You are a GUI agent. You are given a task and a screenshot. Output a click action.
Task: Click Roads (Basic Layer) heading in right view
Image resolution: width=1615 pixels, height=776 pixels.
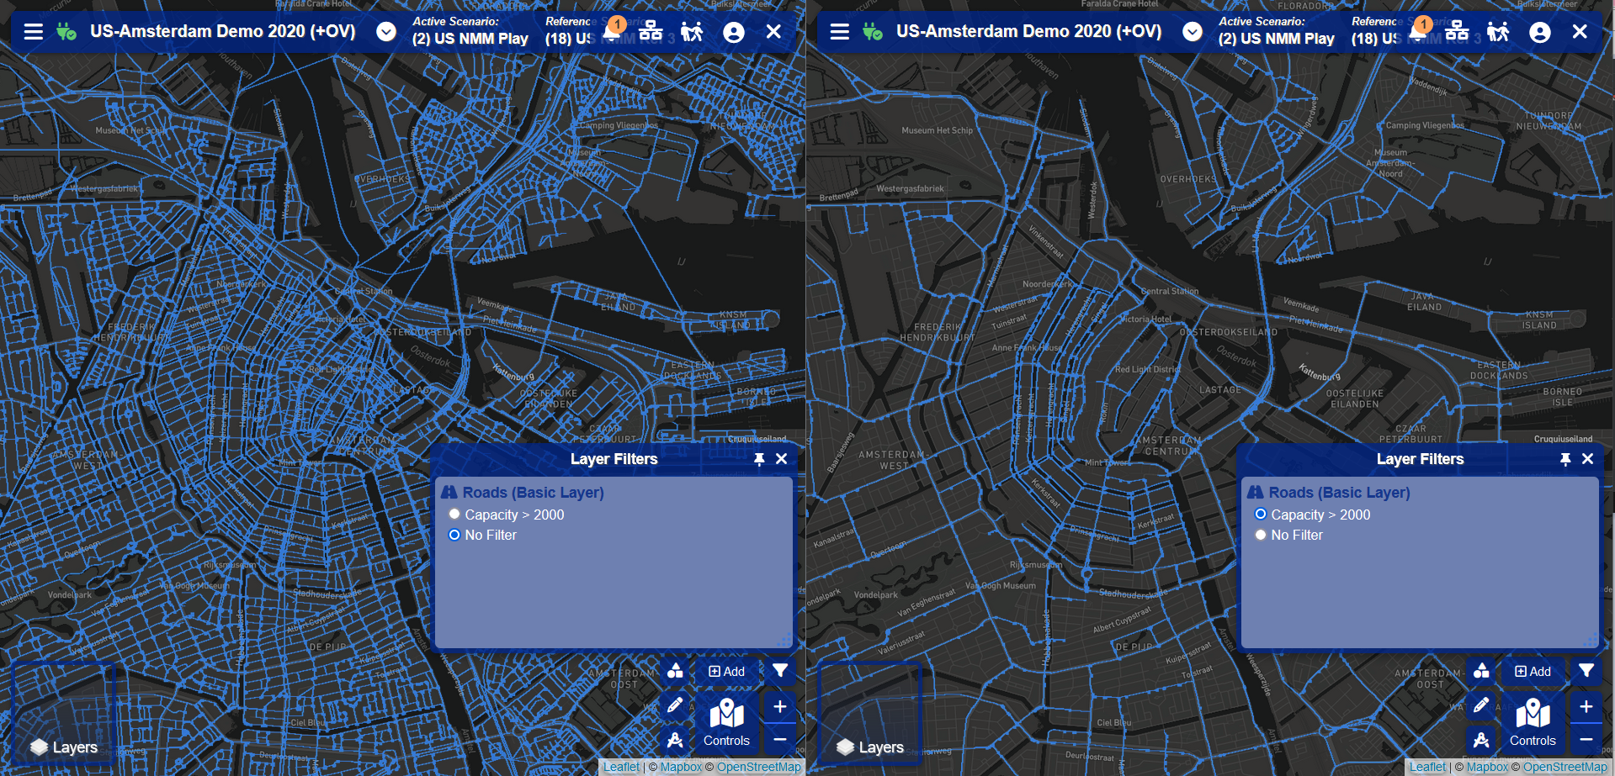[x=1329, y=493]
